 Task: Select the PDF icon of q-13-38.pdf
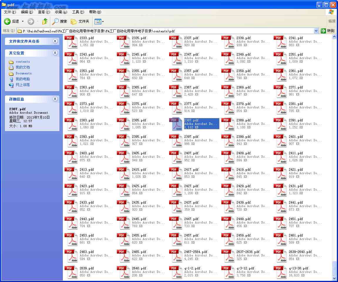click(280, 272)
